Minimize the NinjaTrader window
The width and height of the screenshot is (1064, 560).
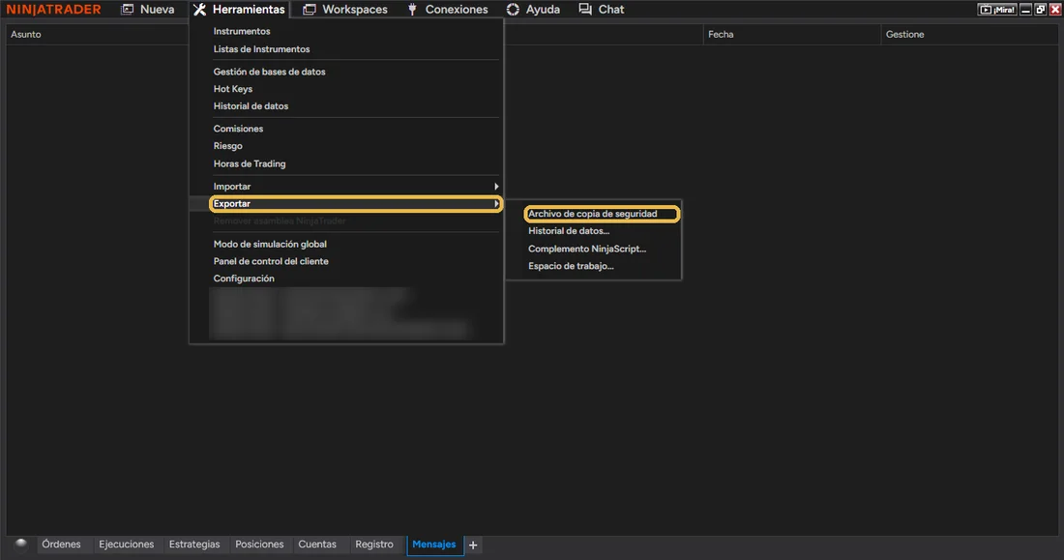coord(1026,10)
